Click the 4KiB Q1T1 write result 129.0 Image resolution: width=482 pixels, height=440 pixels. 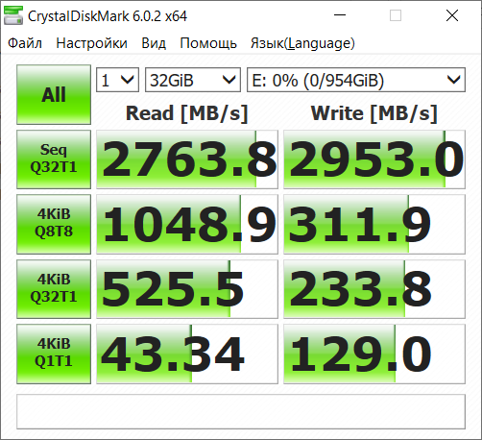[374, 354]
